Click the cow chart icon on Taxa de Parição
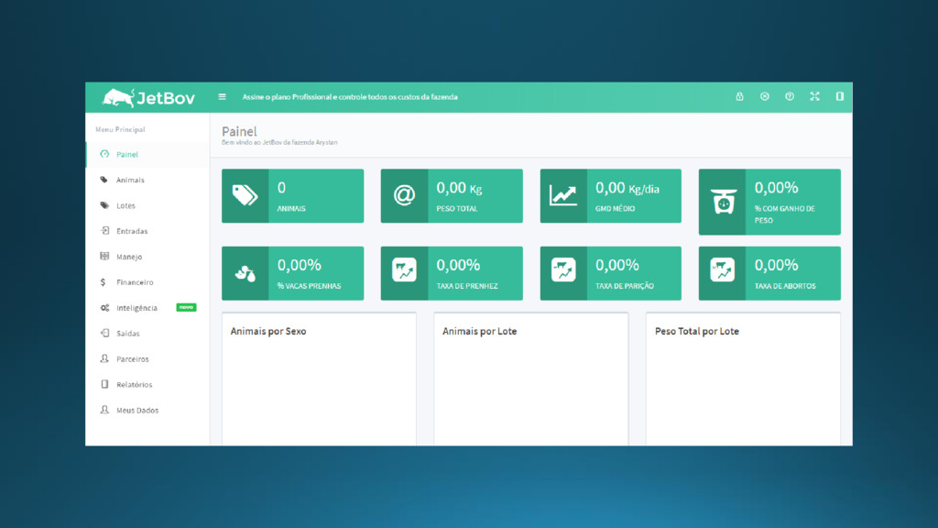 click(563, 270)
